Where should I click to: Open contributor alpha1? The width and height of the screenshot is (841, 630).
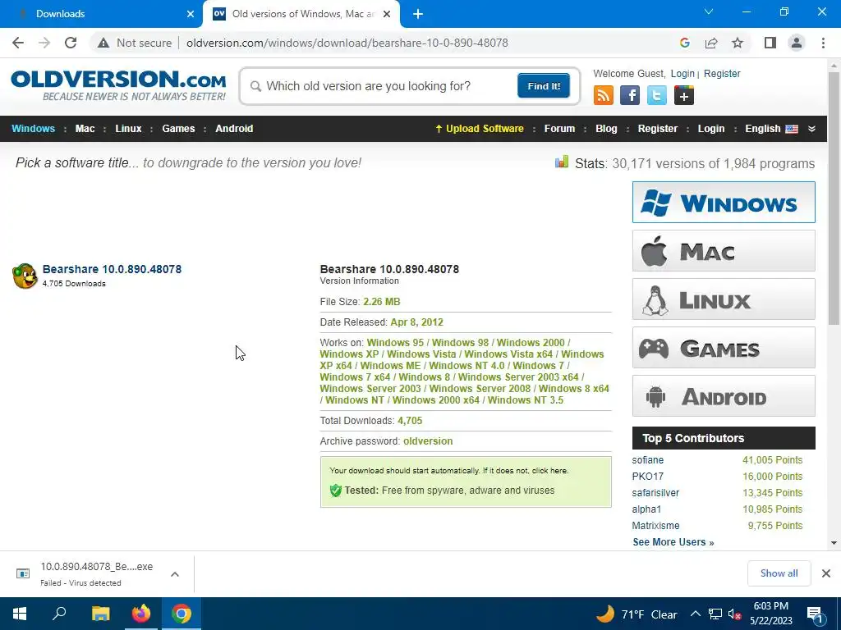coord(646,509)
